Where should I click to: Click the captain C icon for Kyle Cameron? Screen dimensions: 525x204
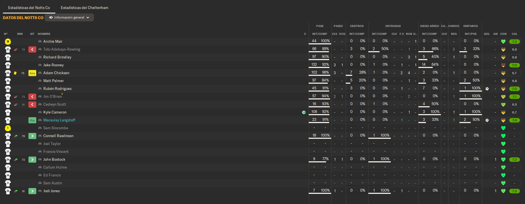click(x=304, y=112)
